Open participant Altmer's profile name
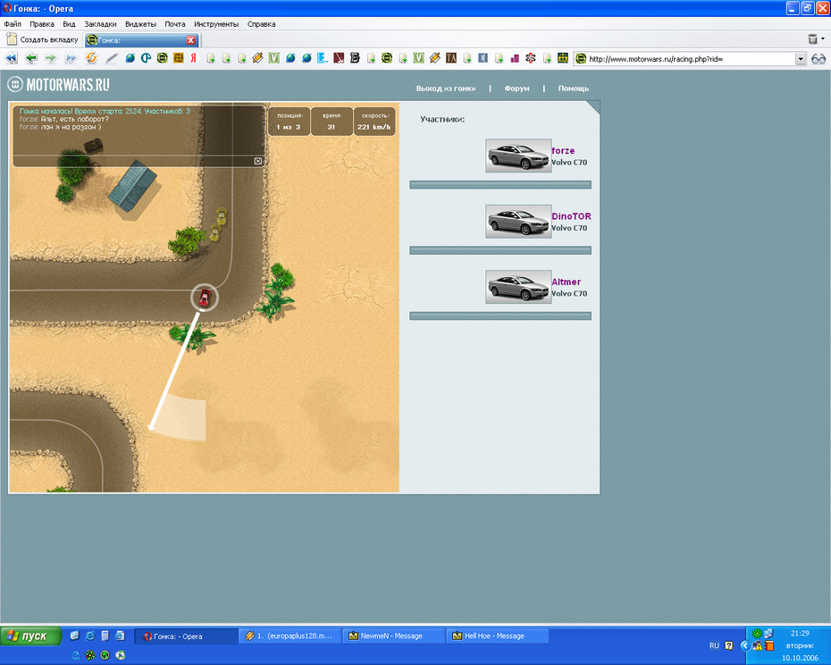The image size is (831, 665). (x=566, y=282)
